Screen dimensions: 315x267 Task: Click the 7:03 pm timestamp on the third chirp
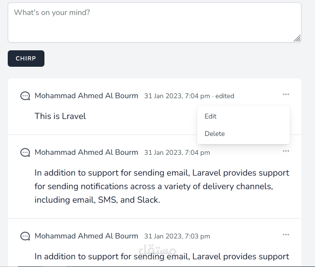177,237
